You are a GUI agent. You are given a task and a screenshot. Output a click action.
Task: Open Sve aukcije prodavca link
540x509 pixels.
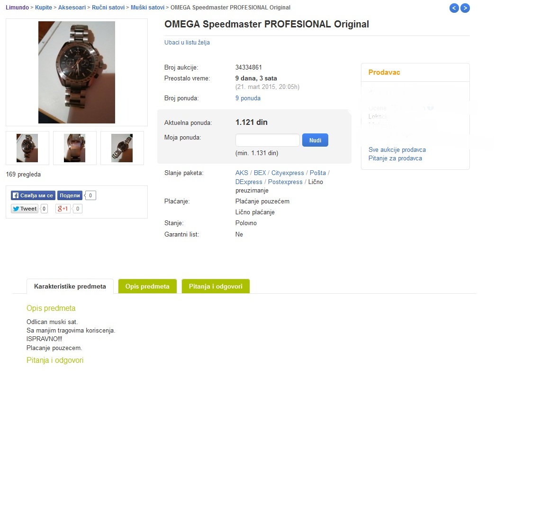pyautogui.click(x=397, y=149)
